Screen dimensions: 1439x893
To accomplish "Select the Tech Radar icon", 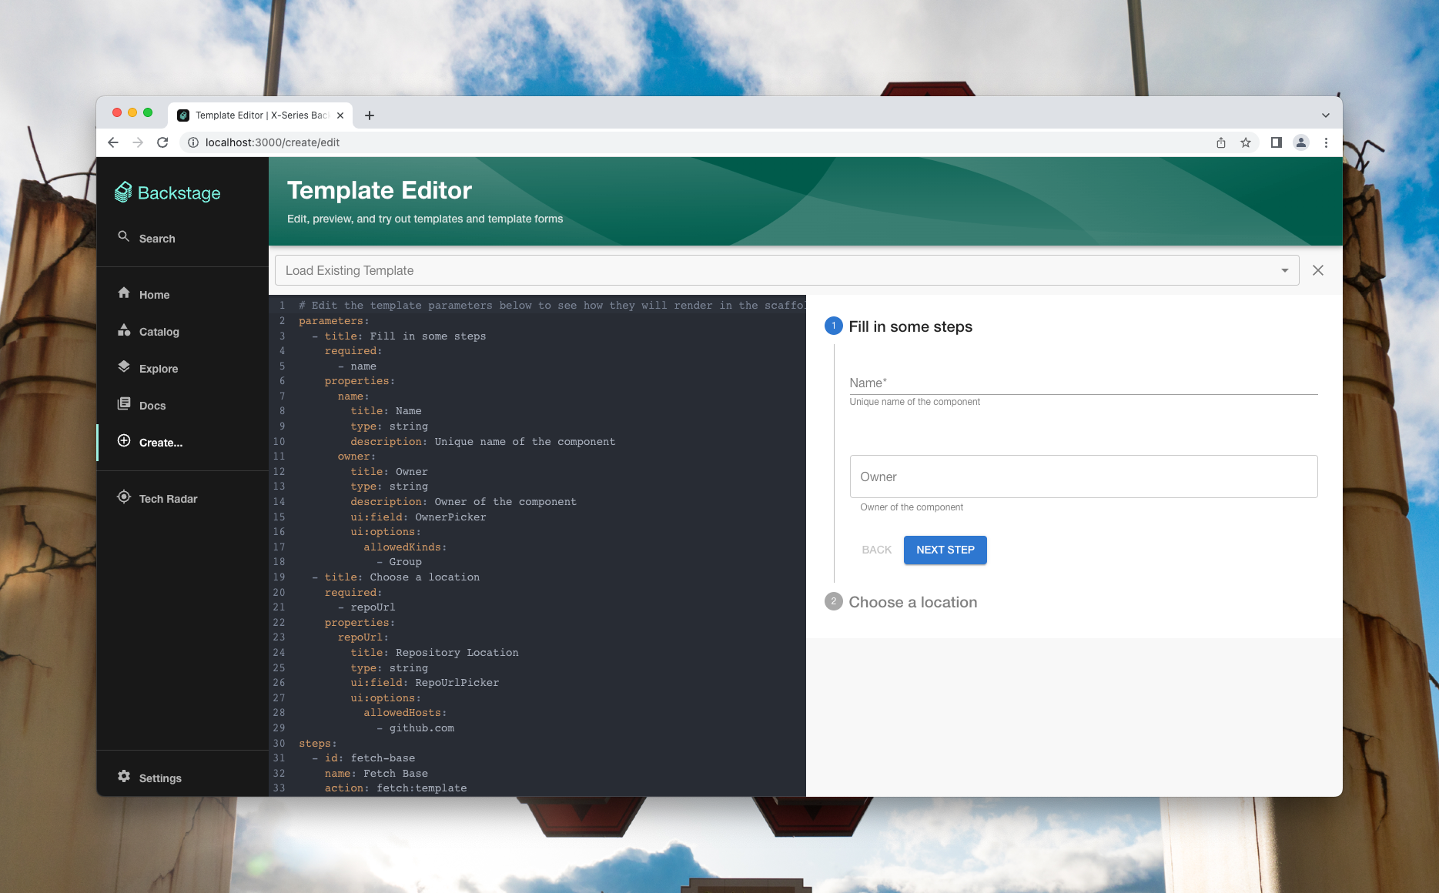I will coord(124,497).
